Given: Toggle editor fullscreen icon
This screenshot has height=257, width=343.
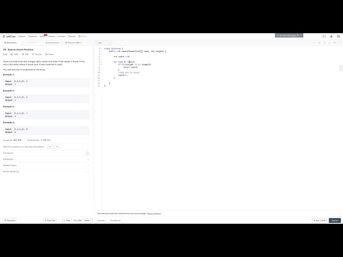Looking at the screenshot, I should click(340, 43).
